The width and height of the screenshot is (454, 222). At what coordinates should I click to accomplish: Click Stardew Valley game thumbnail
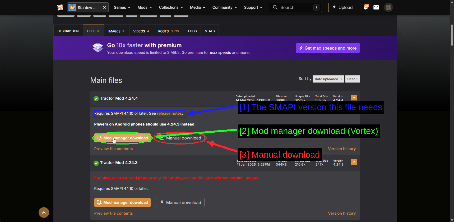[x=72, y=7]
